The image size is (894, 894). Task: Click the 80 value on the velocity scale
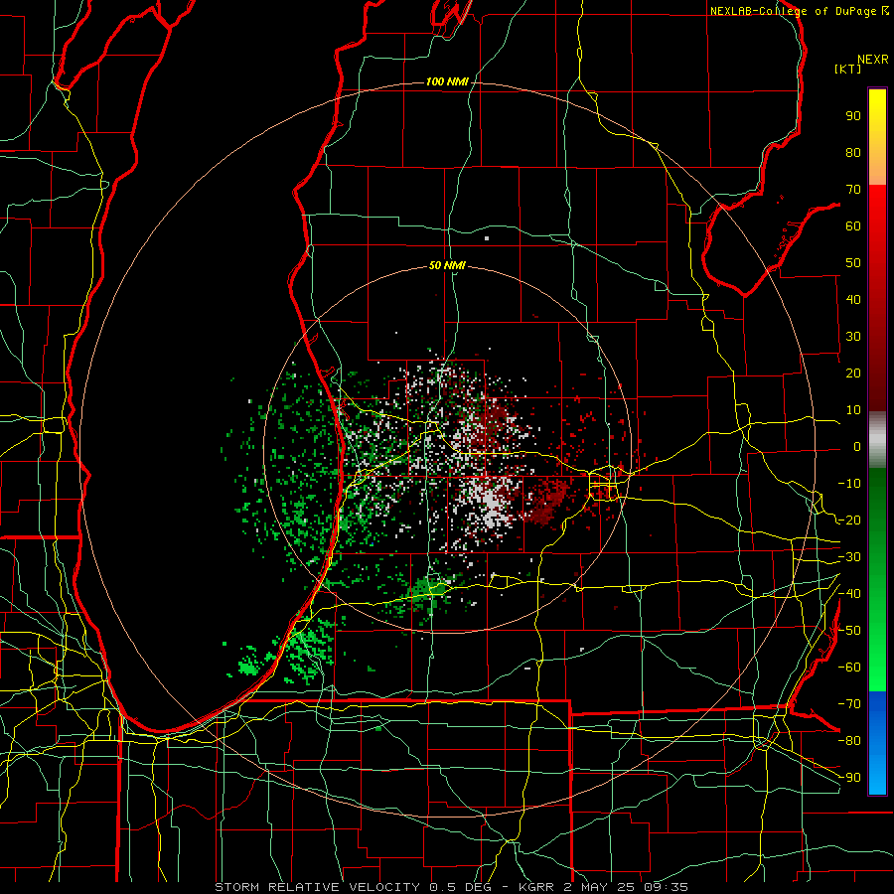[853, 152]
